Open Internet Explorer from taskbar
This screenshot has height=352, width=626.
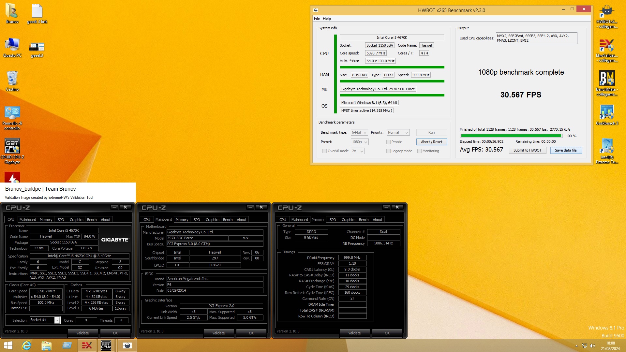(x=26, y=345)
